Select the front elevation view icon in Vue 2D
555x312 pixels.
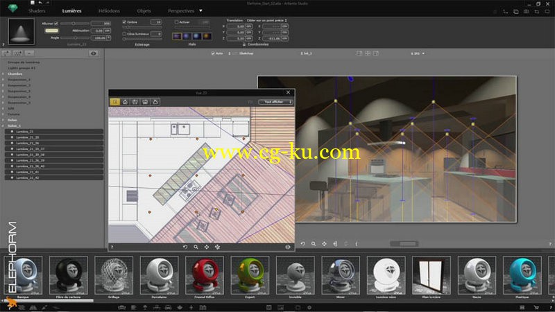(x=125, y=102)
